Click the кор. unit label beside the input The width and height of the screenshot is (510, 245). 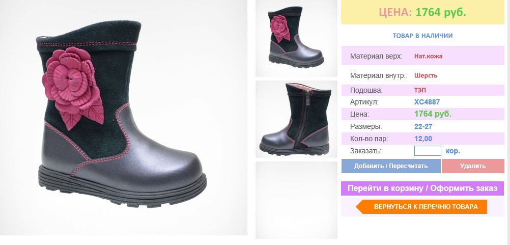point(453,151)
